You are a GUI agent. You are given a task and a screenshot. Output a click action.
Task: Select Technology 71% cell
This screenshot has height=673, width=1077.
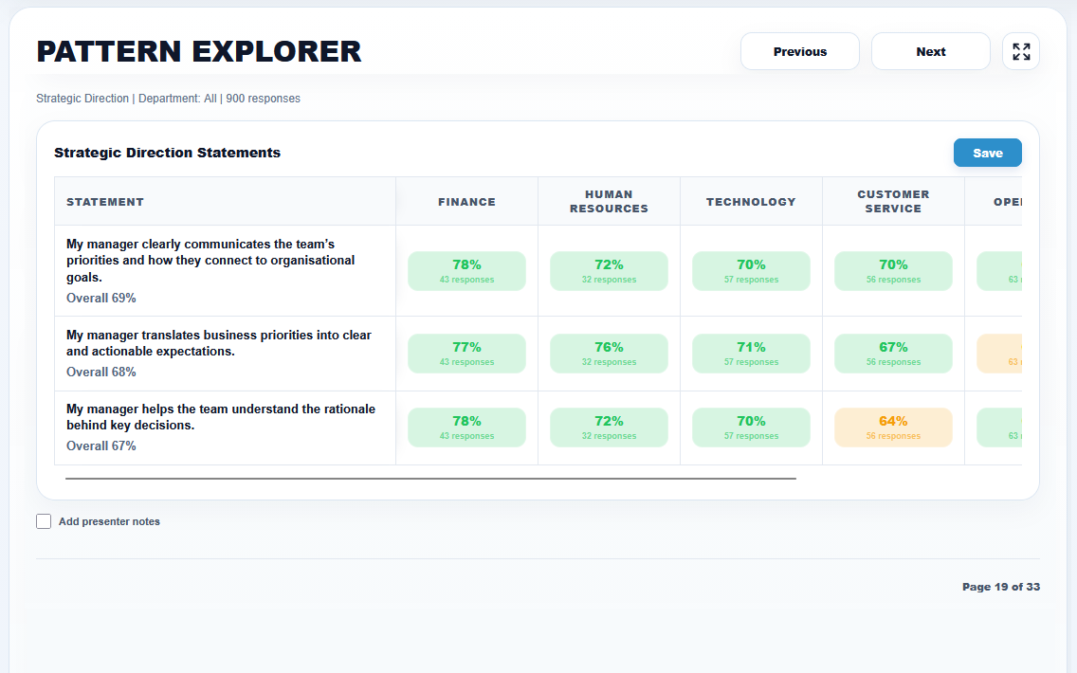click(751, 353)
